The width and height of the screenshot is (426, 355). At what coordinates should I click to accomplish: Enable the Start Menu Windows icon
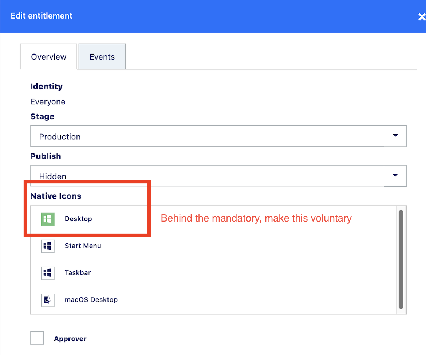pyautogui.click(x=48, y=246)
